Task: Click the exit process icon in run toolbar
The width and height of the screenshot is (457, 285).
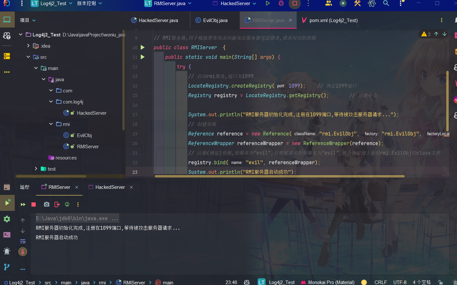Action: point(57,204)
